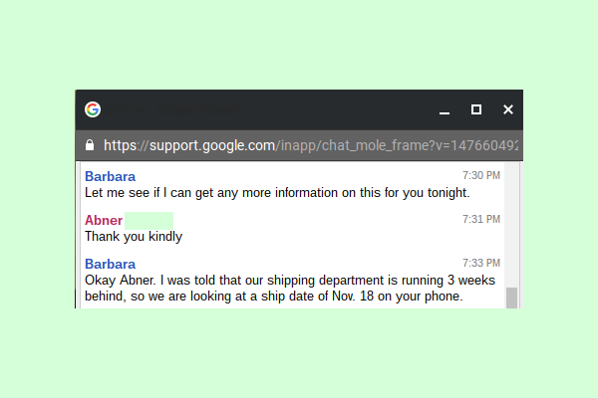This screenshot has height=398, width=598.
Task: Minimize the Google Support chat window
Action: pos(445,112)
